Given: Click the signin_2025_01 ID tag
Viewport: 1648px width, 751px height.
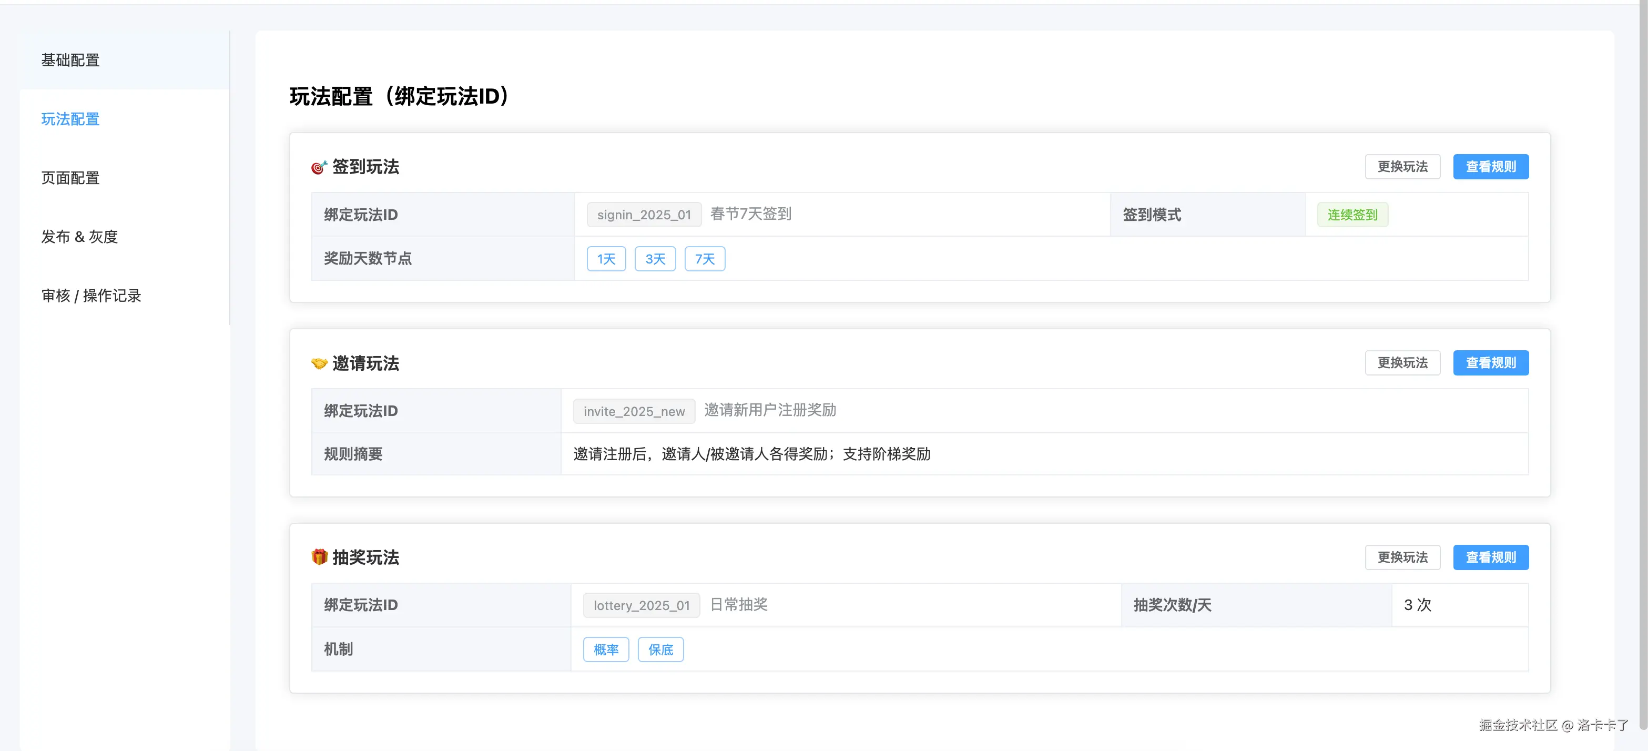Looking at the screenshot, I should pyautogui.click(x=644, y=215).
